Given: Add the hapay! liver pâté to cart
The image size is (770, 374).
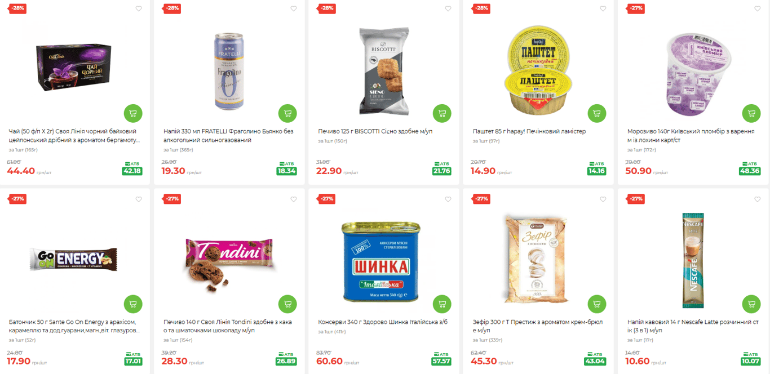Looking at the screenshot, I should point(597,113).
